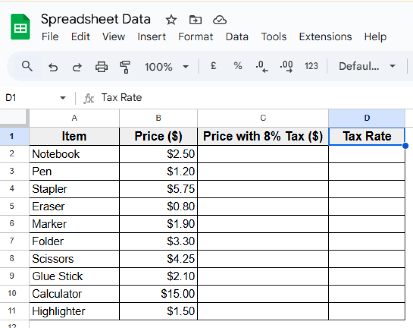Redo the last action

coord(77,66)
